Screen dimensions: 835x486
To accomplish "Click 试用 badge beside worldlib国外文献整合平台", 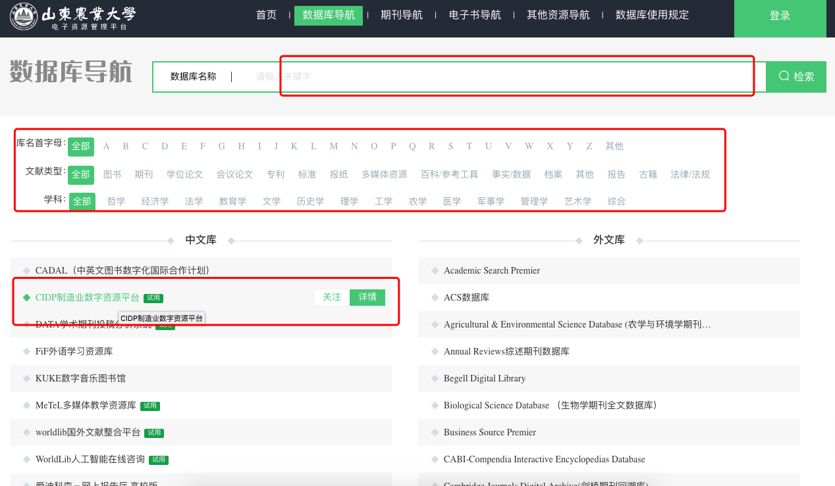I will [x=154, y=433].
